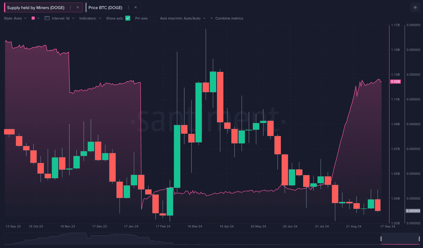Expand the Style: Area dropdown
This screenshot has width=423, height=248.
(x=15, y=18)
